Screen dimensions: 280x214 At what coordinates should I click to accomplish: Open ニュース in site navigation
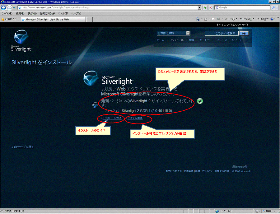(x=222, y=40)
